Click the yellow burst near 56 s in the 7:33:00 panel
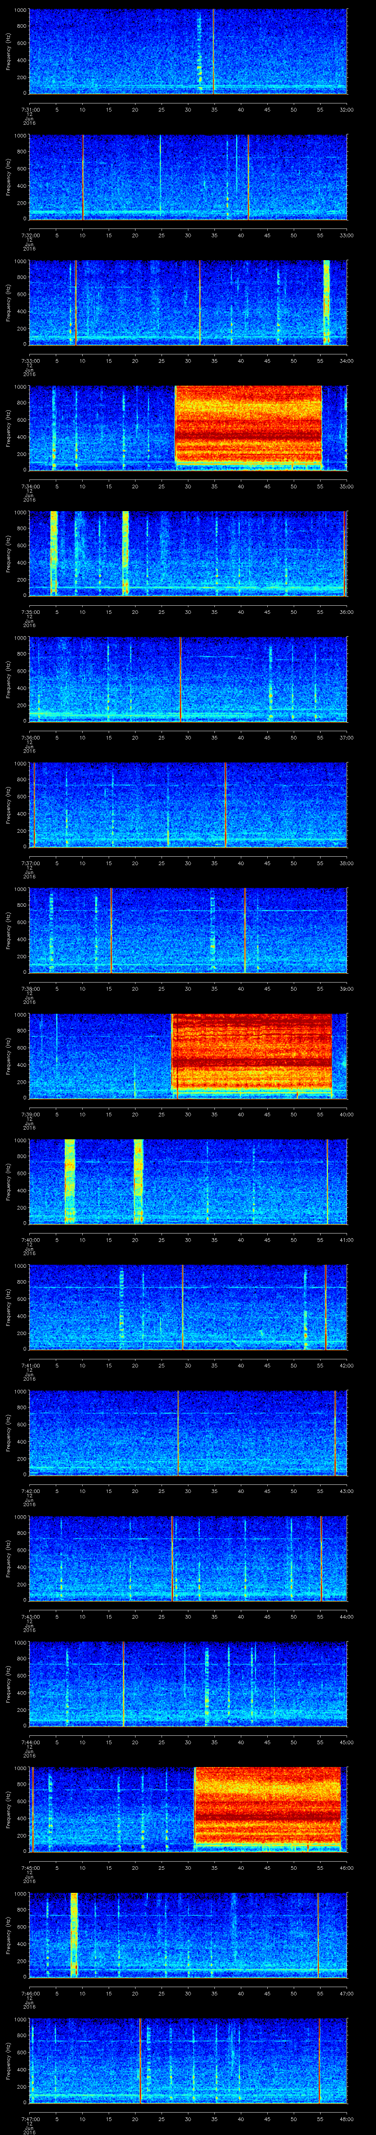Viewport: 376px width, 2135px height. click(x=326, y=302)
